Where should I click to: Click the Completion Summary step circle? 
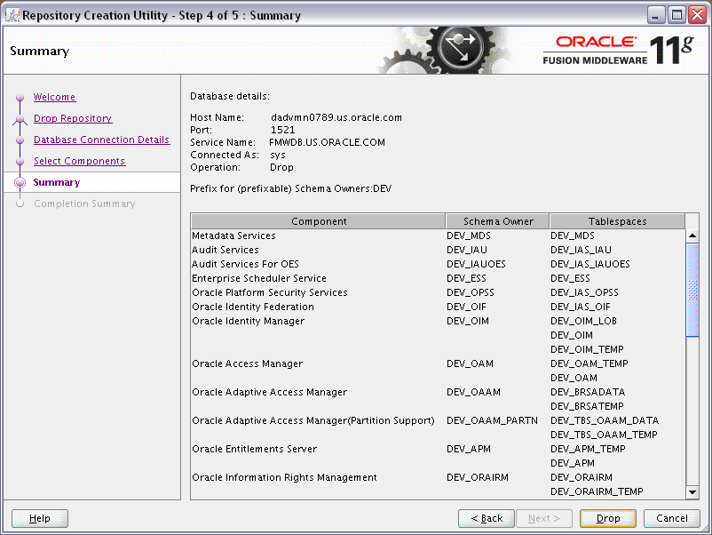[20, 204]
